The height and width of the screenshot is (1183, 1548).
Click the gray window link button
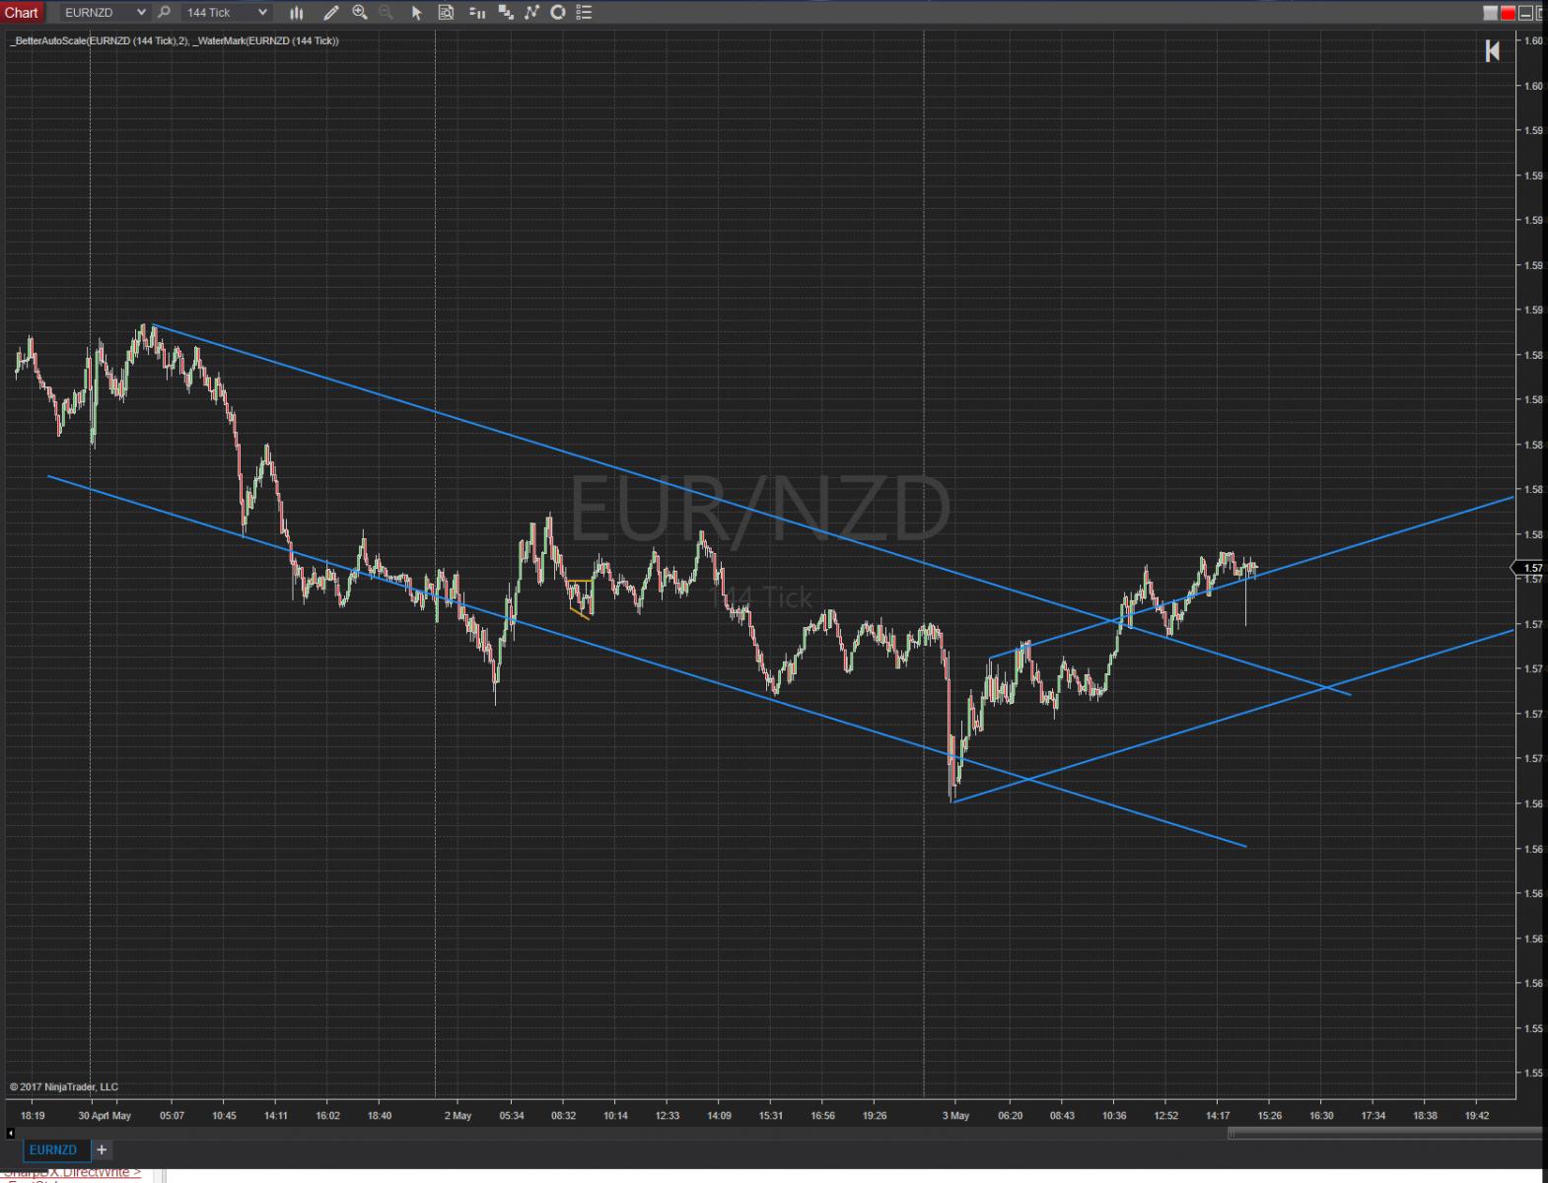[1491, 13]
